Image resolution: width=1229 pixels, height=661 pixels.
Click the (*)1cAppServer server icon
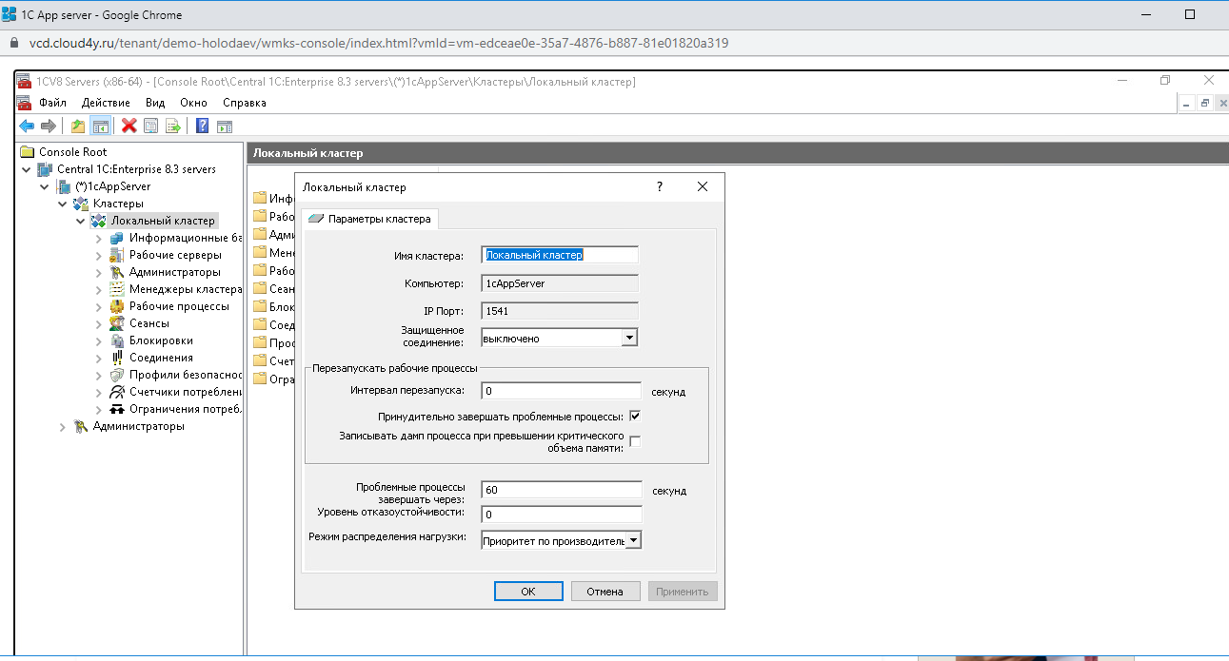point(64,186)
